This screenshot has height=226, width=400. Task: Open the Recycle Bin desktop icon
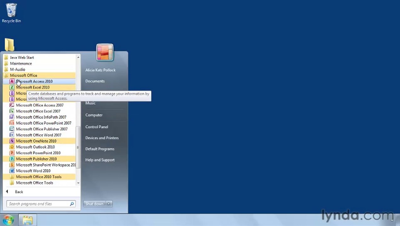(x=11, y=13)
